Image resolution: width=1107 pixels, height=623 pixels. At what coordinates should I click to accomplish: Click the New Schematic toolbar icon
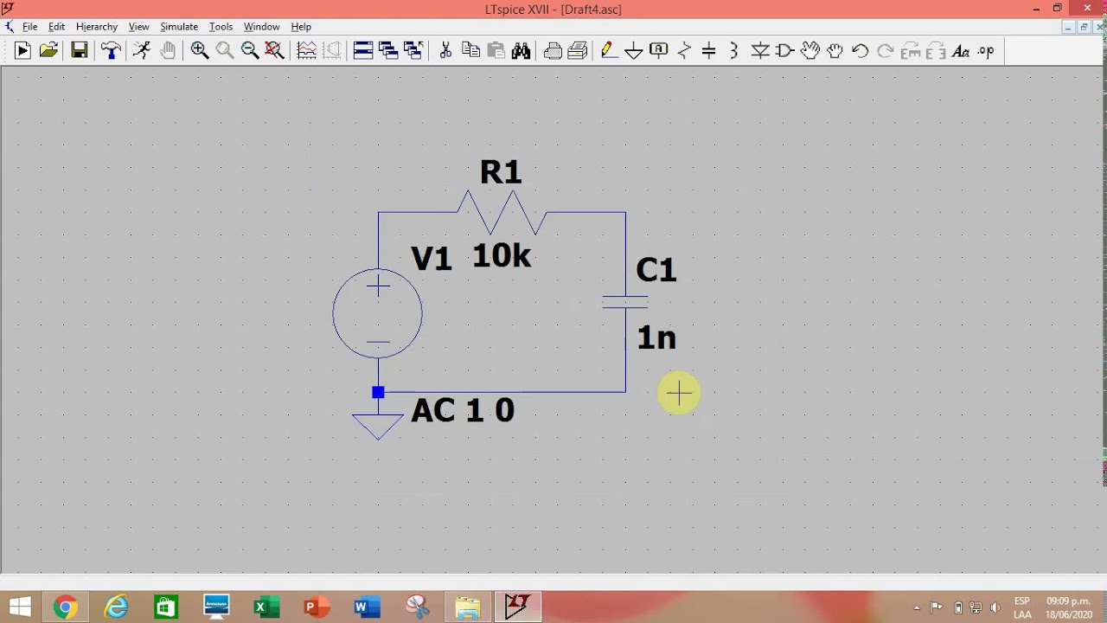pos(22,51)
